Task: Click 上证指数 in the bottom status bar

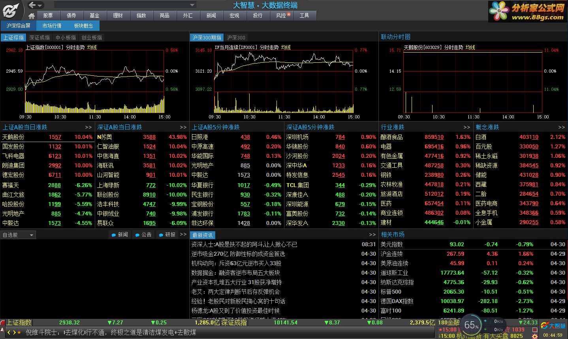Action: pyautogui.click(x=19, y=322)
